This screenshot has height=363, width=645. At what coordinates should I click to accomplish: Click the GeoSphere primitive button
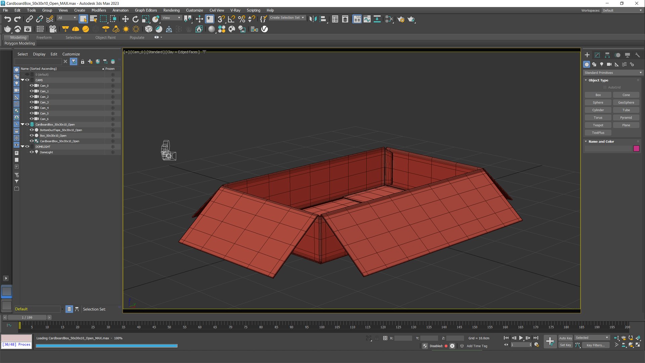pos(626,103)
